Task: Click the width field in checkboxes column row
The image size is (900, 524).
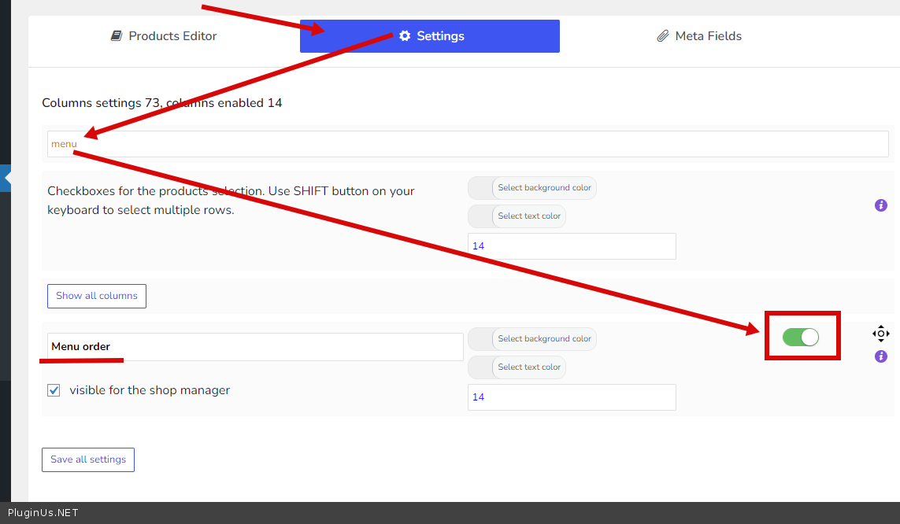Action: pyautogui.click(x=572, y=246)
